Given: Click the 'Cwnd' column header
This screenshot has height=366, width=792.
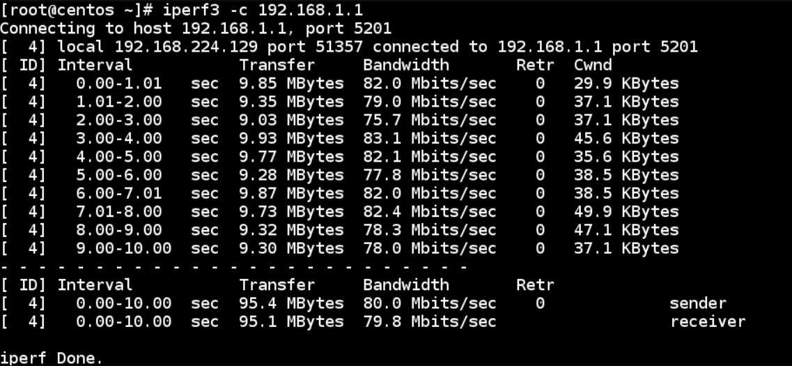Looking at the screenshot, I should [593, 66].
